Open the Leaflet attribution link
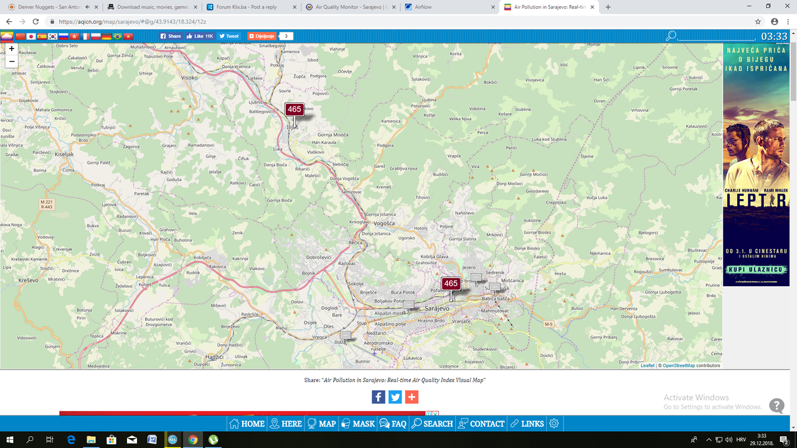797x448 pixels. [648, 366]
